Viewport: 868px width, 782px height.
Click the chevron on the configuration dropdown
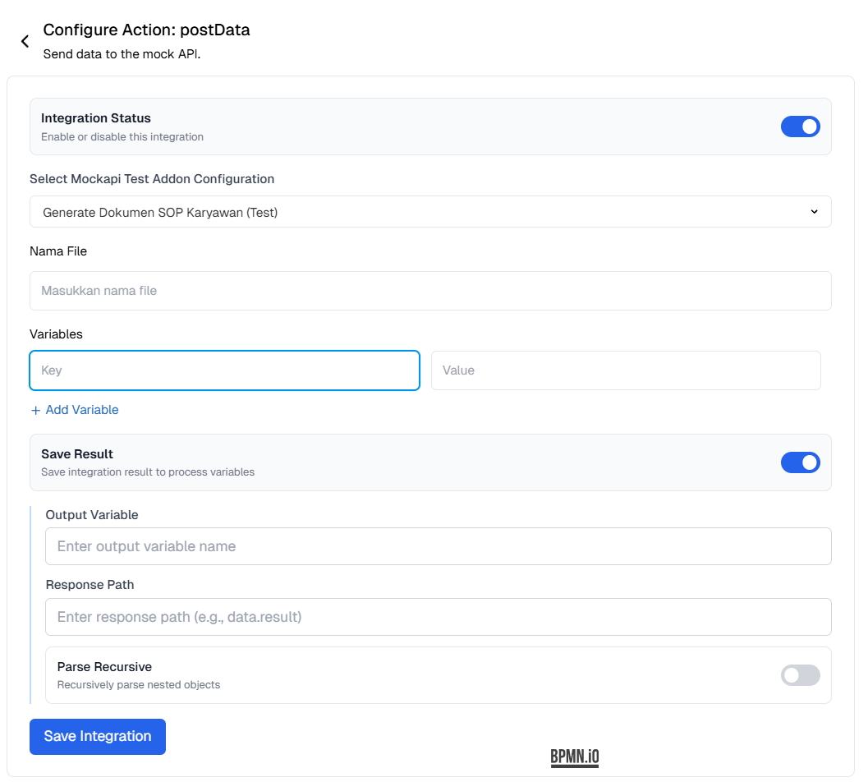[x=814, y=211]
